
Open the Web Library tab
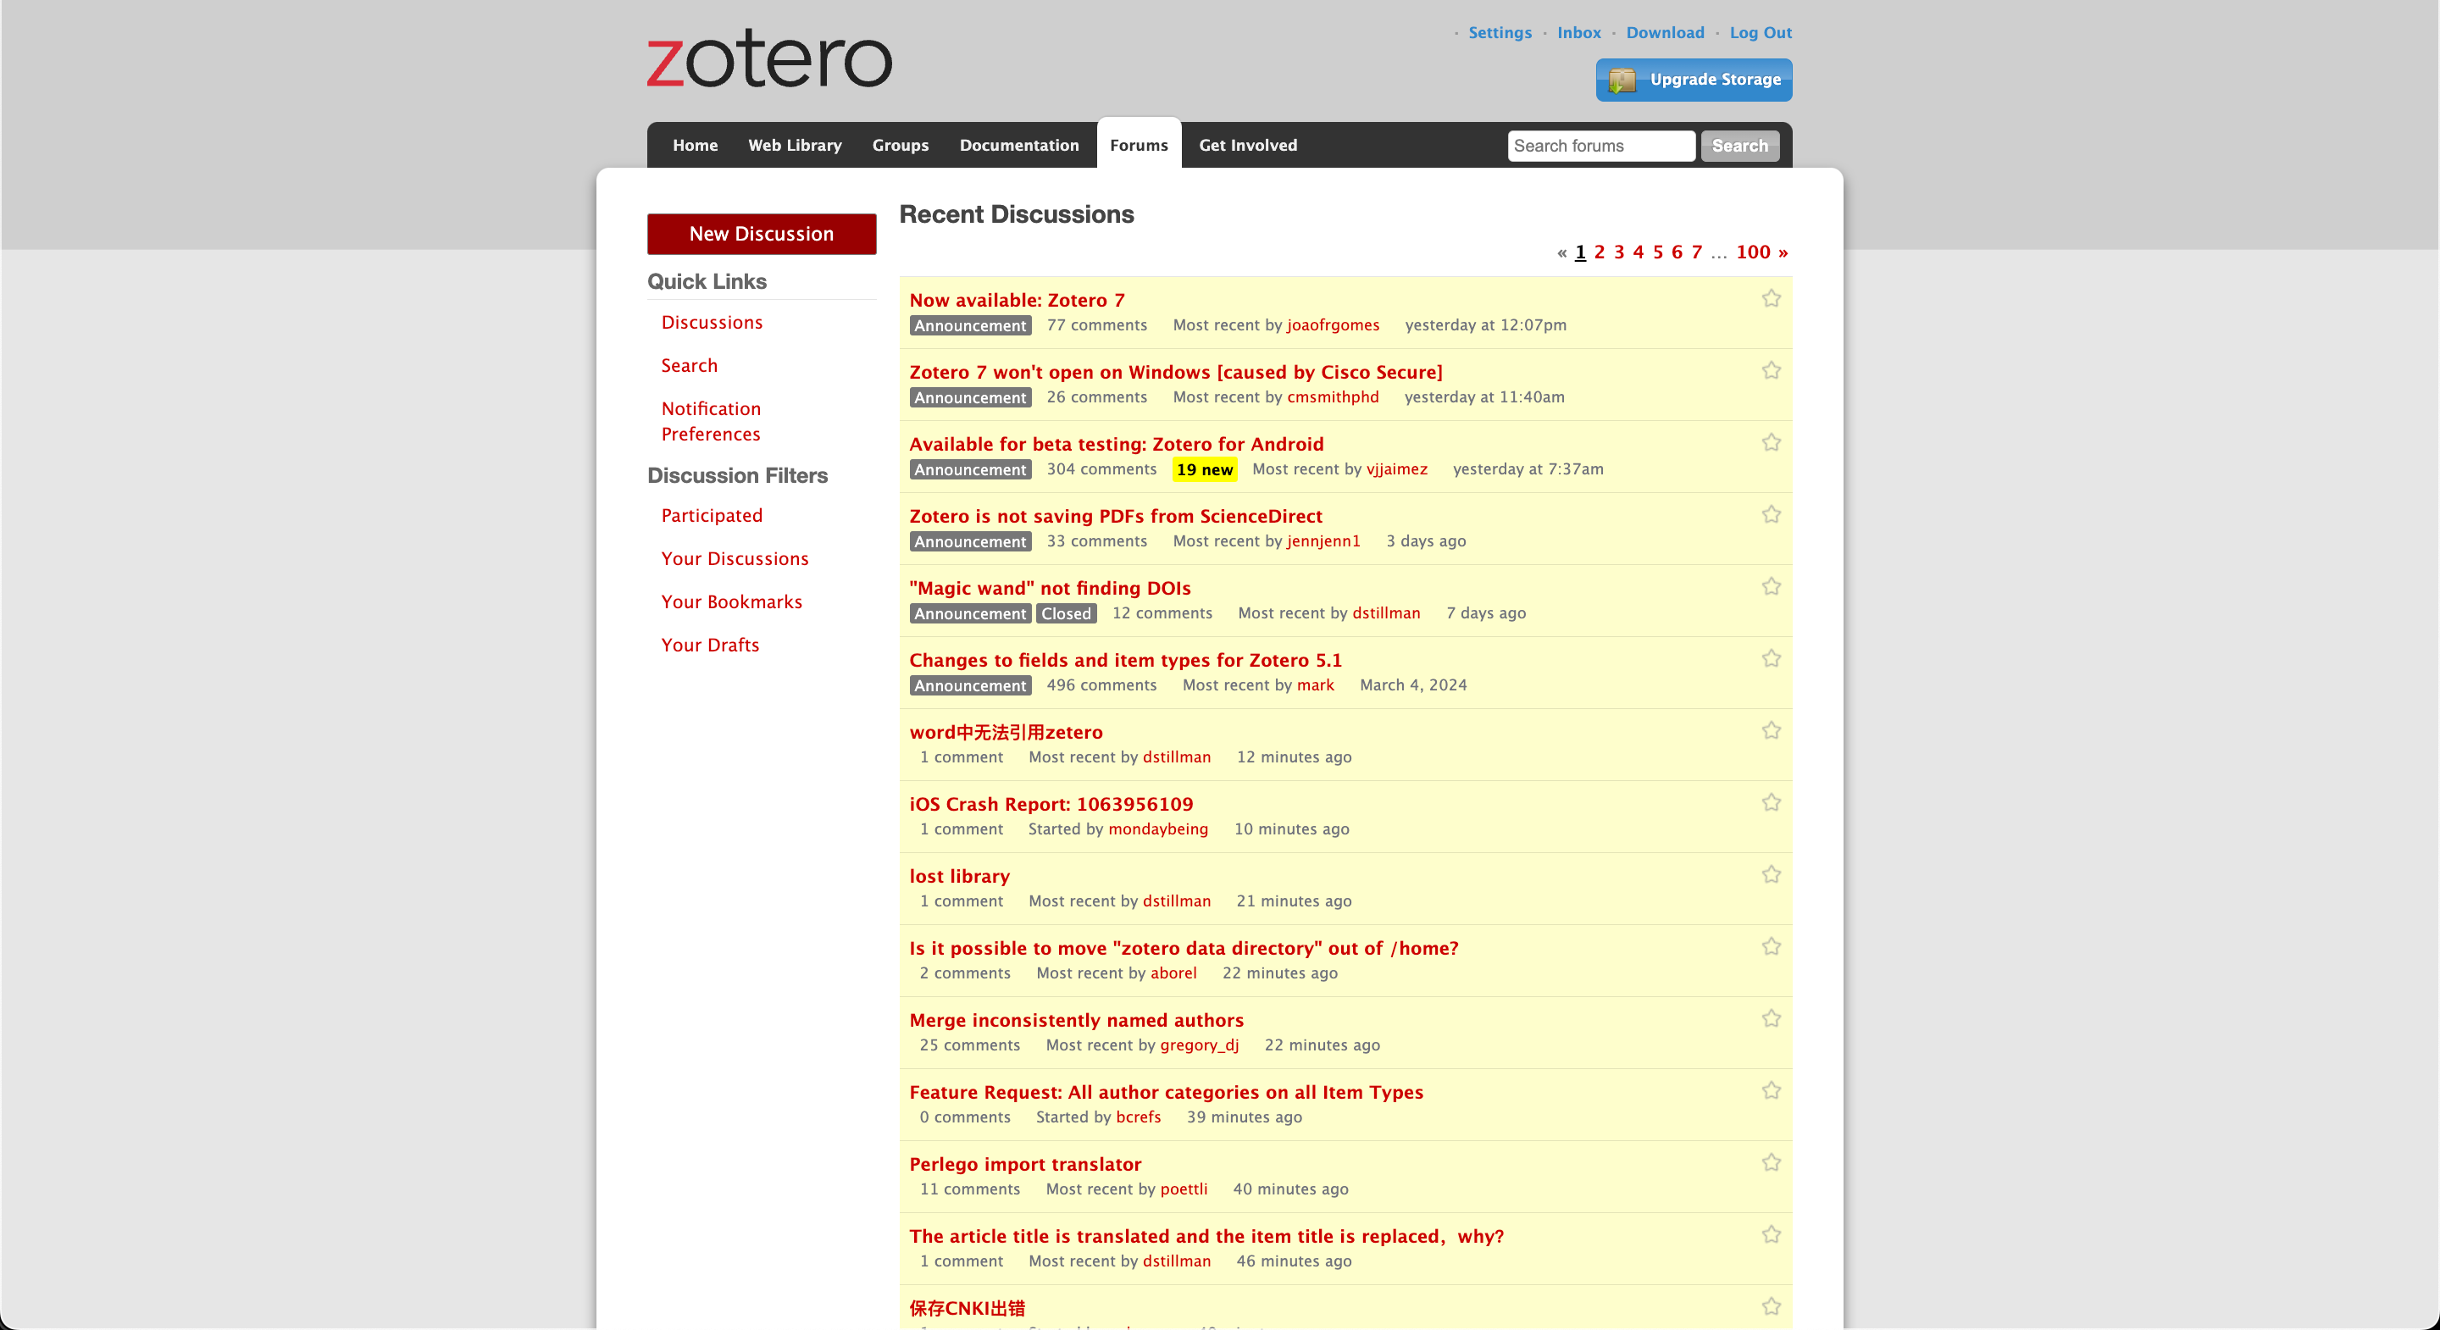pyautogui.click(x=794, y=145)
